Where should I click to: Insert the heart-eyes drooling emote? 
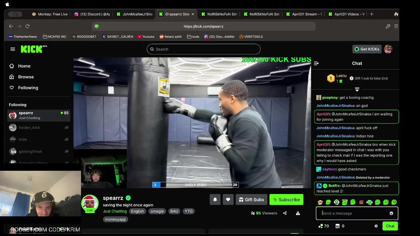(394, 202)
